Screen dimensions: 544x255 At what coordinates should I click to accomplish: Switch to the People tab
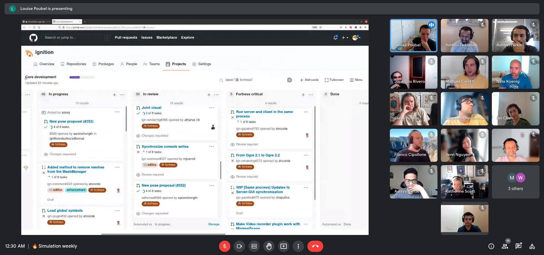pos(129,64)
